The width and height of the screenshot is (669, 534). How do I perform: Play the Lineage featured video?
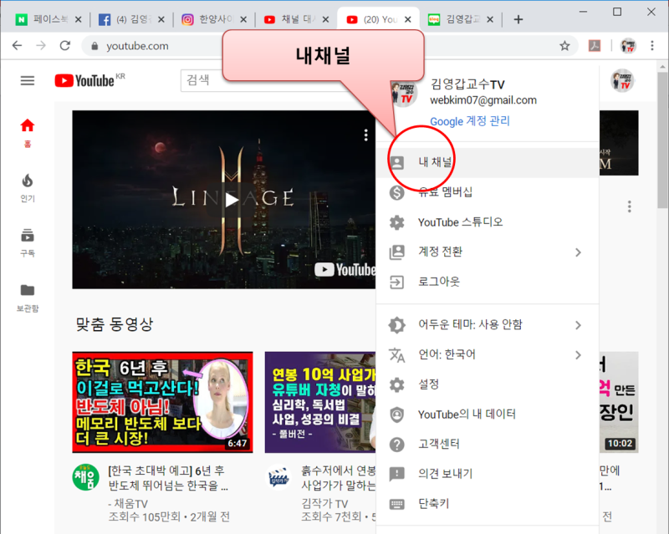[232, 200]
